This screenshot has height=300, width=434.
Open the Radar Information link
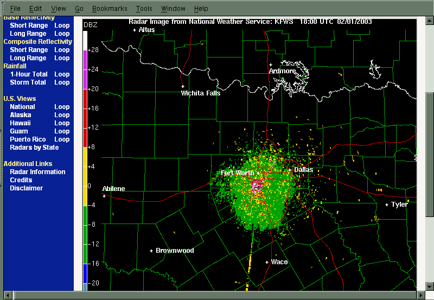pos(37,172)
